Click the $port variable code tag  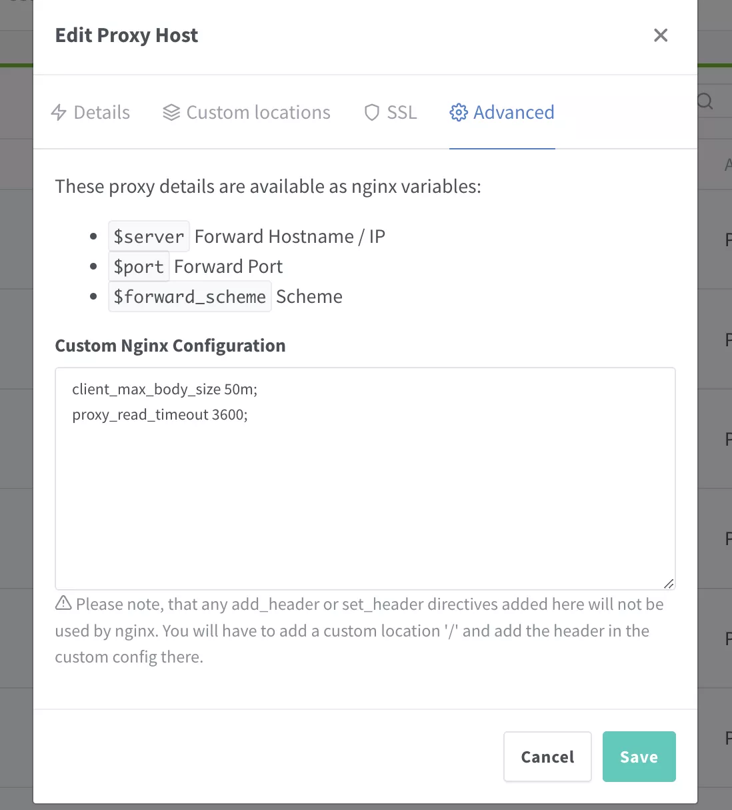tap(139, 267)
